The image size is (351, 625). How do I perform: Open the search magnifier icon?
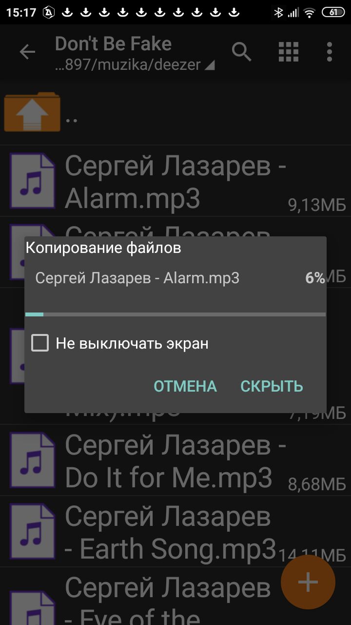(242, 52)
